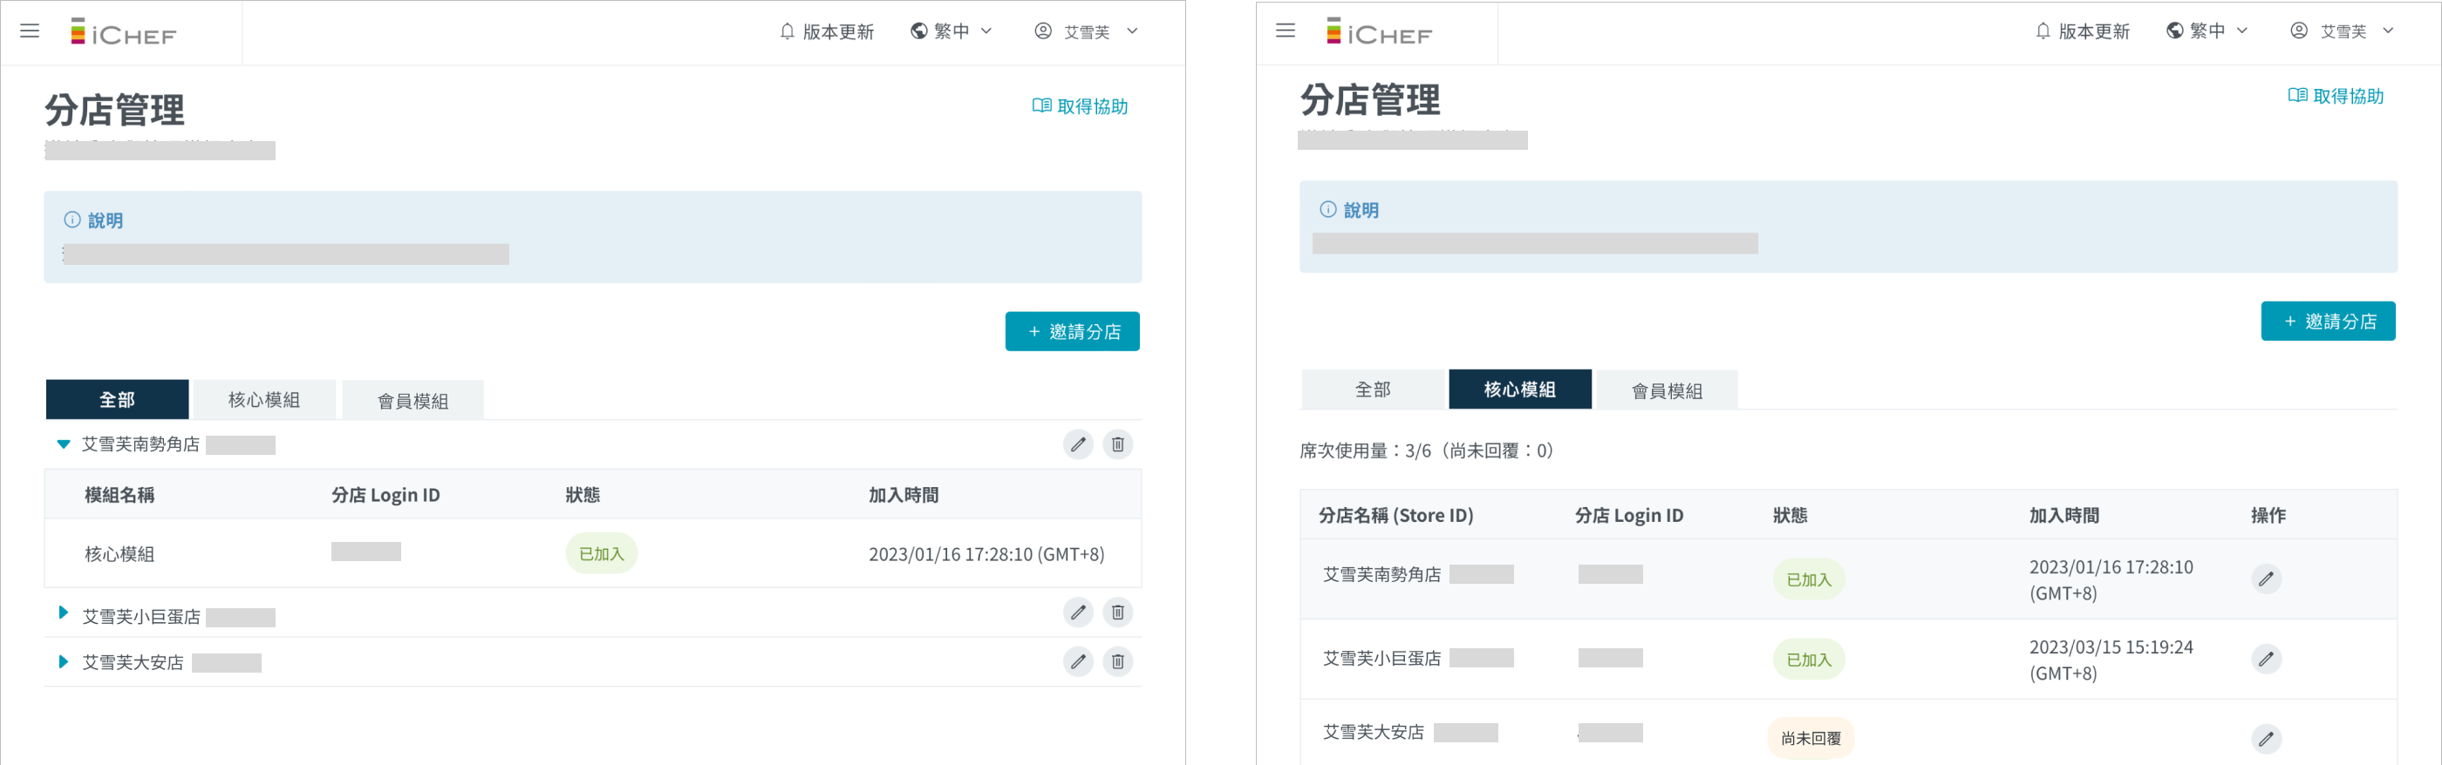
Task: Collapse the expanded 艾雪芙南勢角店 section
Action: click(64, 444)
